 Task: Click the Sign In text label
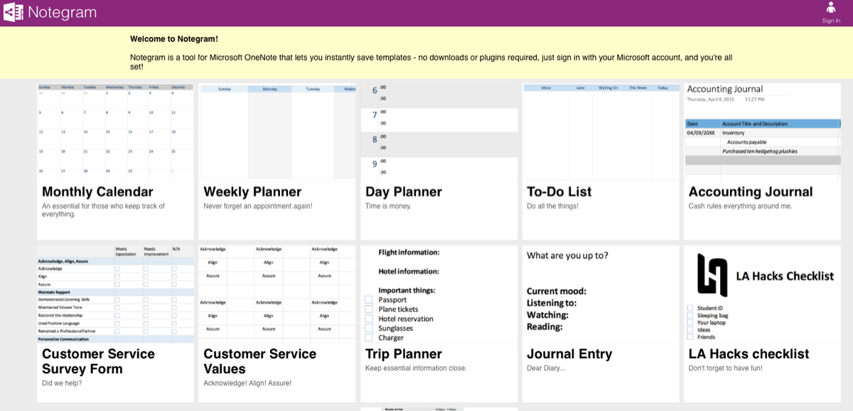coord(831,21)
